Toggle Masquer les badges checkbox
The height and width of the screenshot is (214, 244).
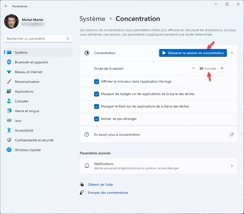coord(96,94)
